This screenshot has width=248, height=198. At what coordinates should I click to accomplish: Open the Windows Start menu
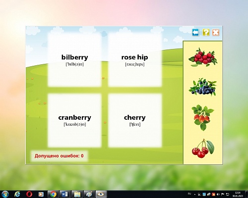point(5,194)
